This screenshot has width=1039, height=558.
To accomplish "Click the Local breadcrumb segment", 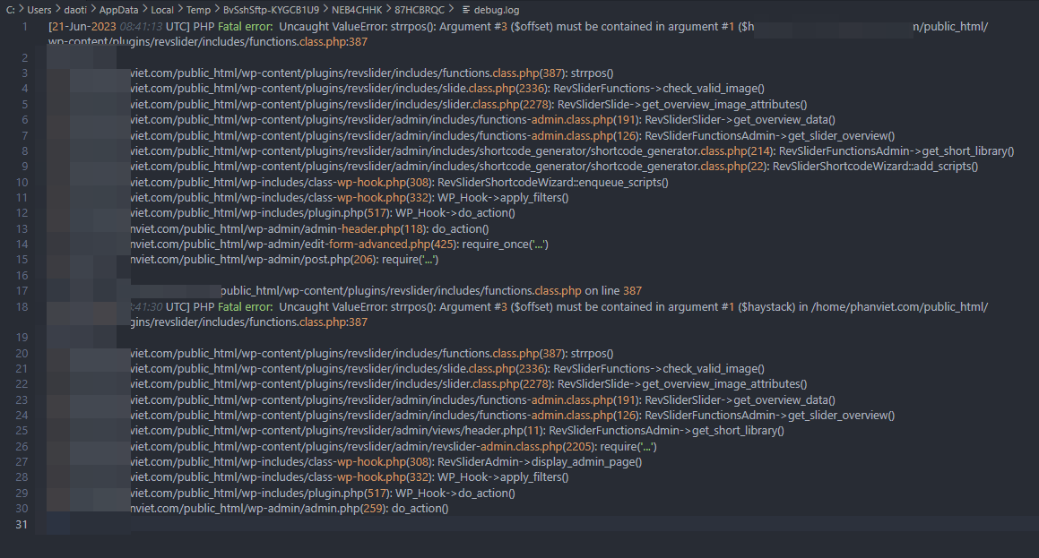I will click(x=162, y=10).
